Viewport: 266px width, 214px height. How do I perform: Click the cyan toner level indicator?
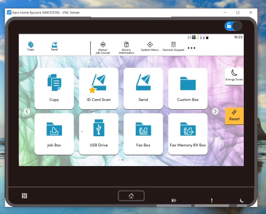pos(201,37)
